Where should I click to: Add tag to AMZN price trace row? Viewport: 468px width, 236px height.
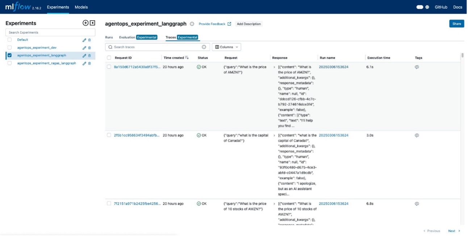click(x=417, y=67)
